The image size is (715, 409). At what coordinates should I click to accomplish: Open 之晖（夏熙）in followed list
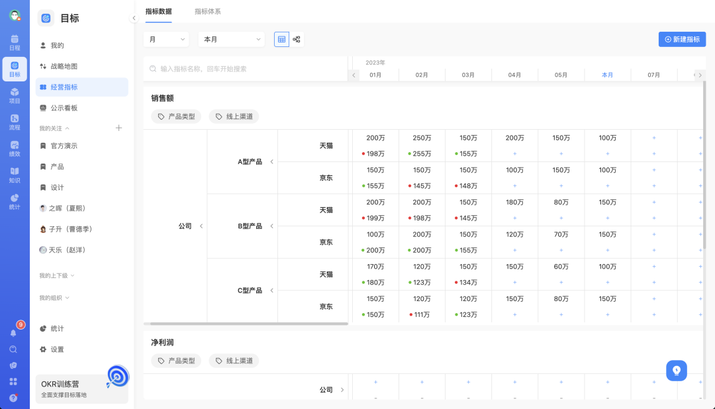pyautogui.click(x=82, y=208)
